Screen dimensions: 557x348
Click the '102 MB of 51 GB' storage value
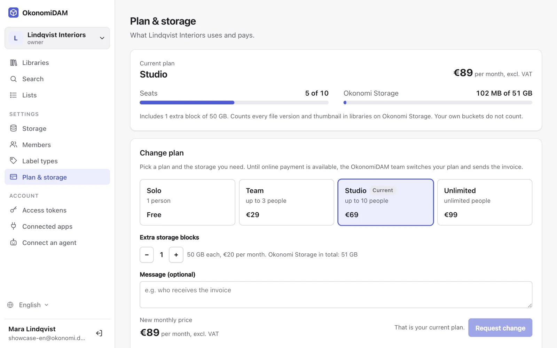click(504, 93)
